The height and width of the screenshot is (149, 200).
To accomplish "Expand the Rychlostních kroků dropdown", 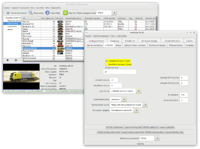I will 145,105.
